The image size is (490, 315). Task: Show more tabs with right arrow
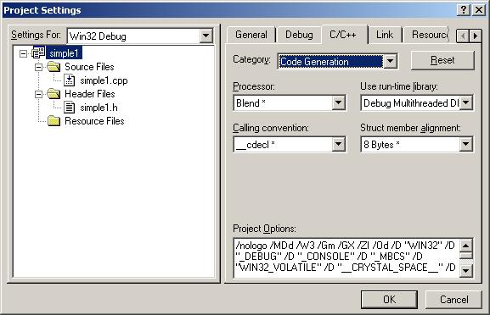[476, 36]
